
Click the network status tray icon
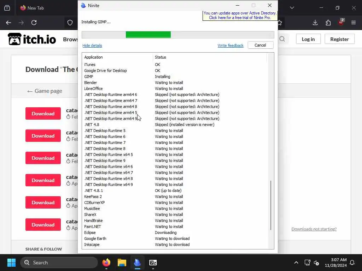point(307,263)
